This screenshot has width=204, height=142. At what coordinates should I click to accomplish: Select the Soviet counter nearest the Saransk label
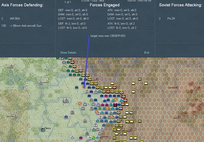coord(146,83)
